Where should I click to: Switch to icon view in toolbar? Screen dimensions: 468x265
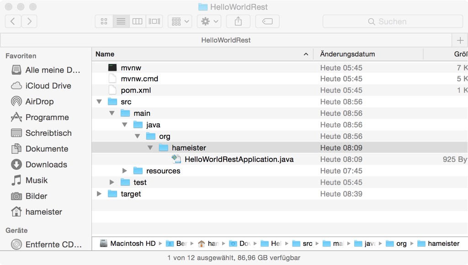click(104, 21)
